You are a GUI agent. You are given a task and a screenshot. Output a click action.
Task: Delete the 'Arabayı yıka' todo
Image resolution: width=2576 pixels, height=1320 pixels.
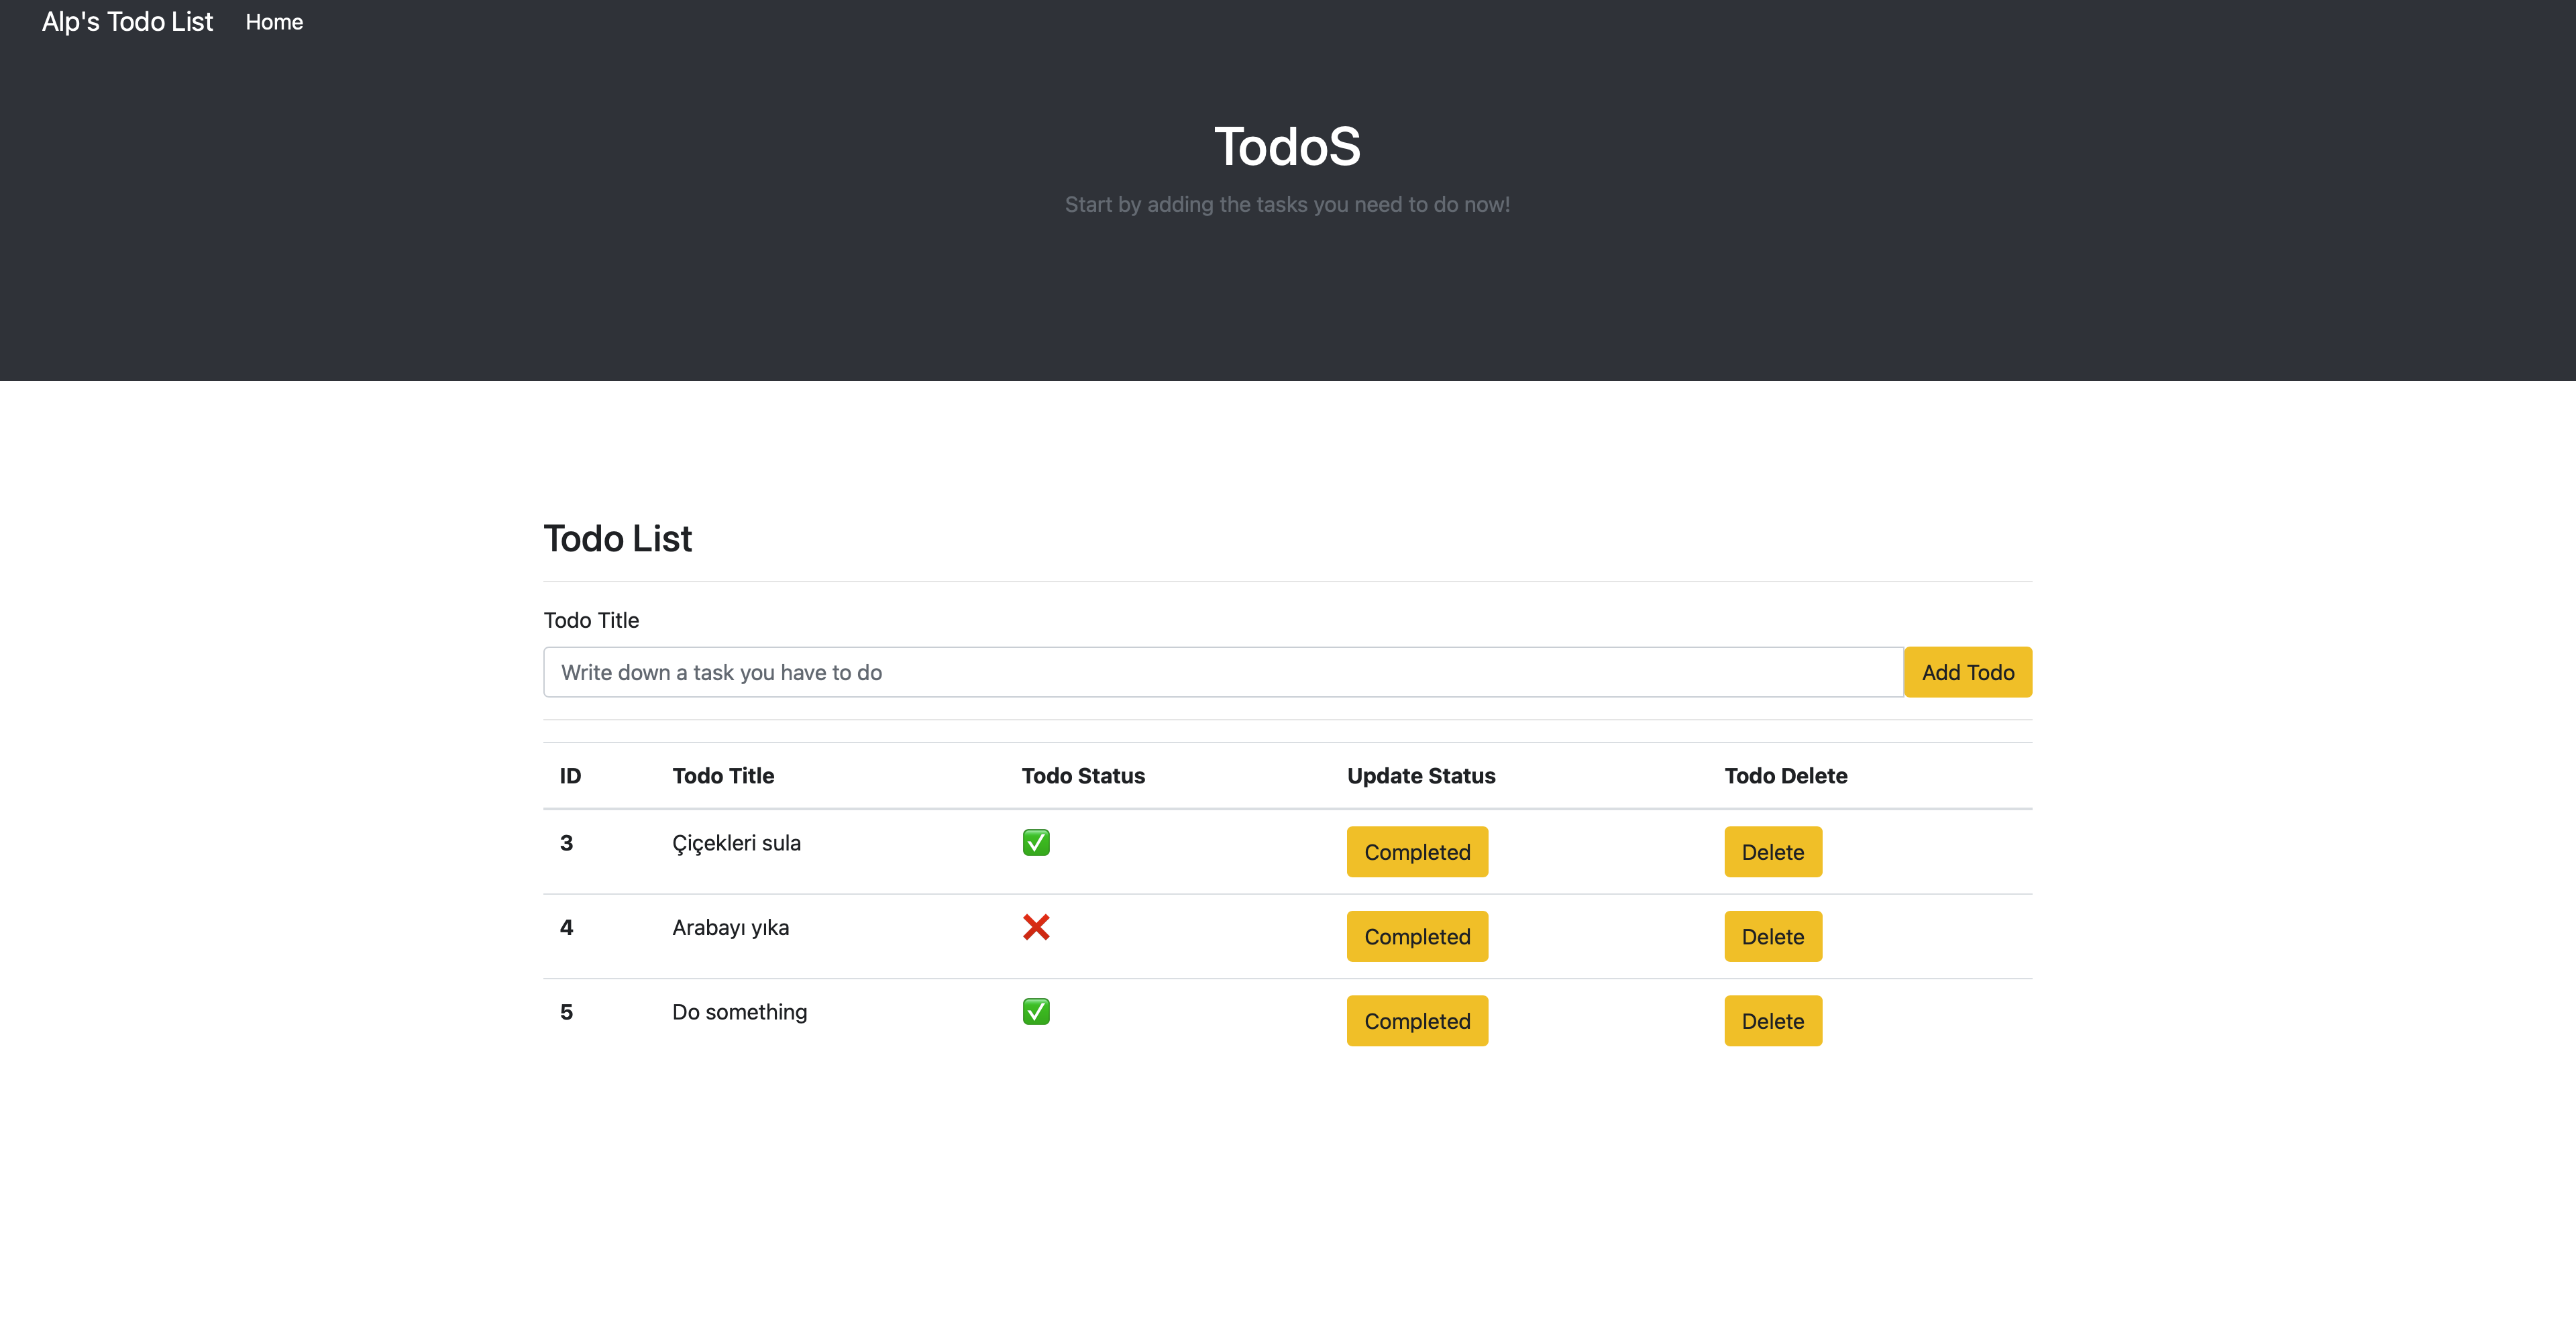pos(1772,936)
